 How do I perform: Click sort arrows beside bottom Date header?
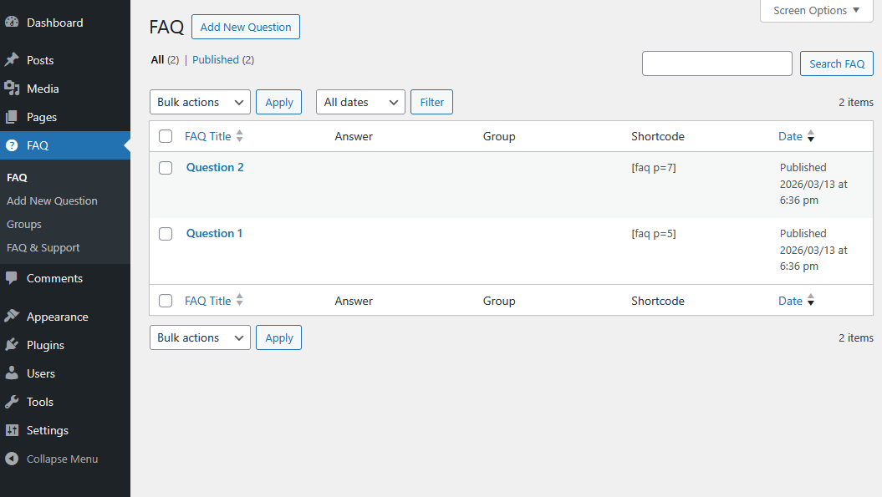click(x=811, y=300)
